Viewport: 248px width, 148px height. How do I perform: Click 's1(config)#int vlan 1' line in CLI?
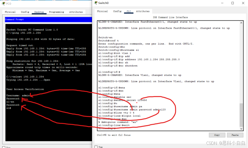pyautogui.click(x=115, y=53)
